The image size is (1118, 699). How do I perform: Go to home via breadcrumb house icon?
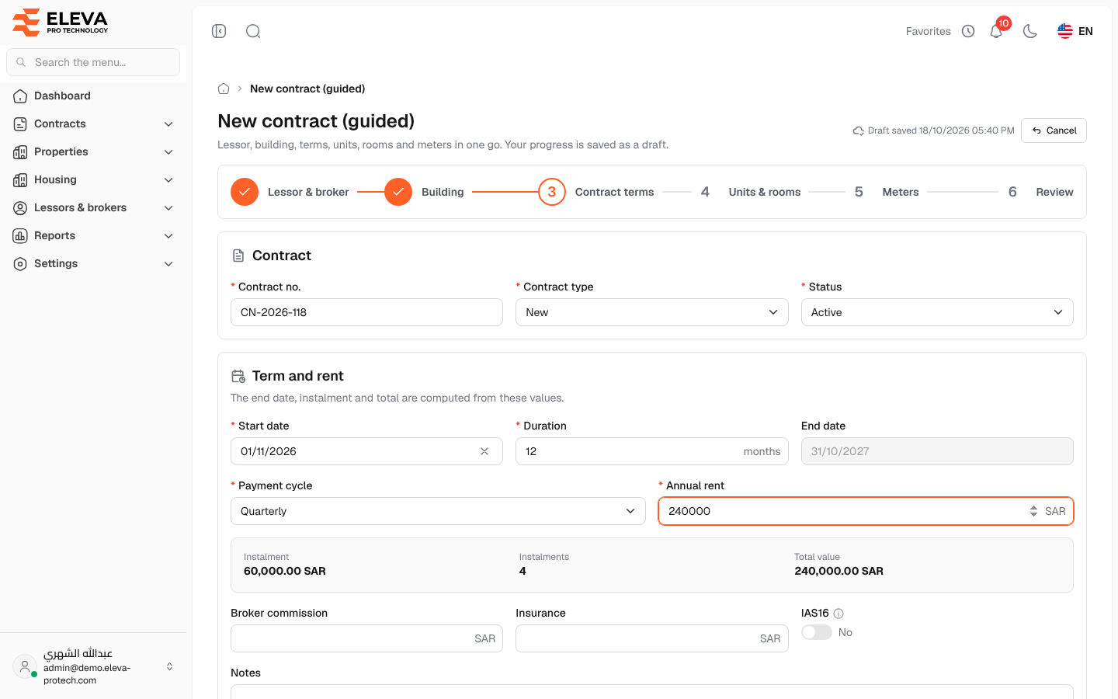point(224,89)
